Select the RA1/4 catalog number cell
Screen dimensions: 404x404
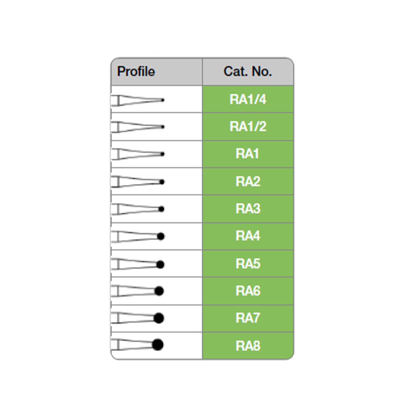point(248,100)
